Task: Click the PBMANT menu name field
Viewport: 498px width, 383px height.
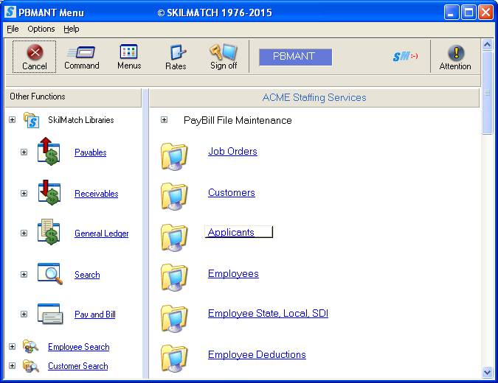Action: click(295, 57)
